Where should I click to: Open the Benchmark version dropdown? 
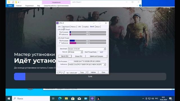click(x=105, y=49)
